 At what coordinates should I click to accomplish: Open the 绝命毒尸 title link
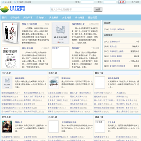click(x=76, y=48)
